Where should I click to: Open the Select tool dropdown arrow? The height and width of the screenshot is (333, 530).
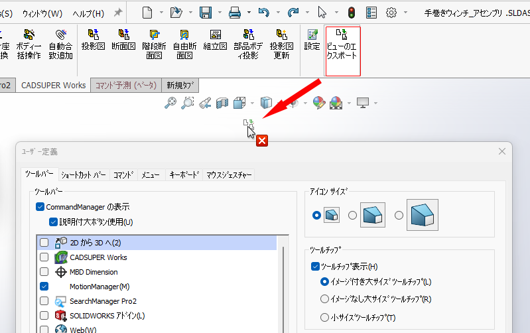pyautogui.click(x=336, y=13)
